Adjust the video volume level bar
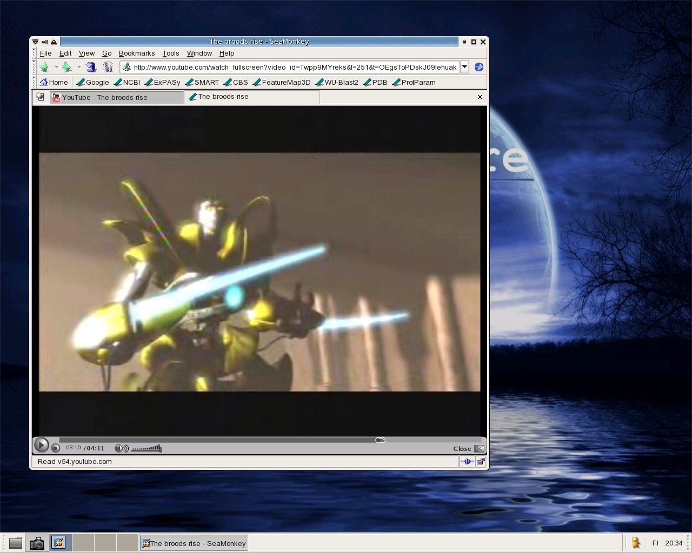The height and width of the screenshot is (553, 692). coord(147,448)
